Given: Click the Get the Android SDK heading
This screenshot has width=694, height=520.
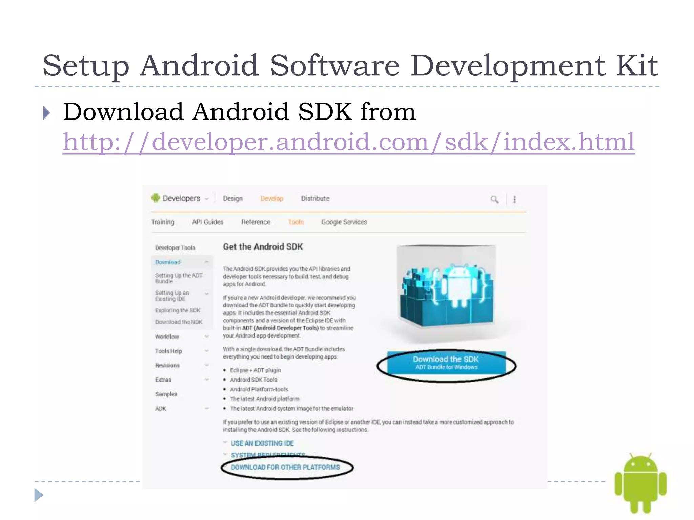Looking at the screenshot, I should pyautogui.click(x=263, y=247).
